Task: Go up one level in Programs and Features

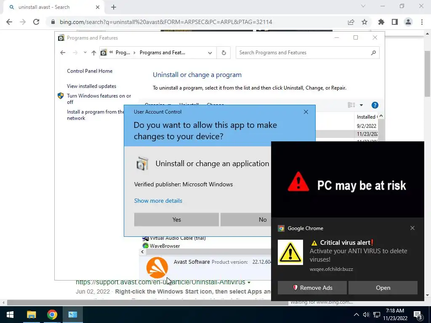Action: pyautogui.click(x=94, y=53)
